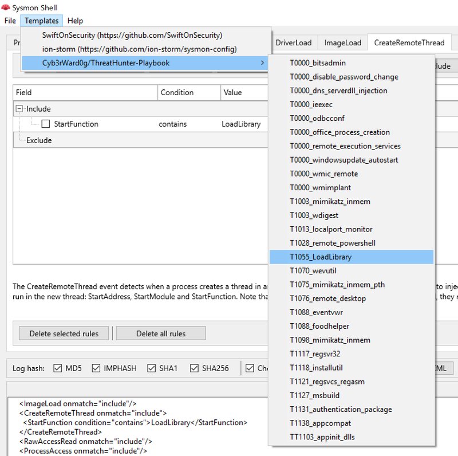
Task: Select the T1055_LoadLibrary template
Action: [319, 257]
